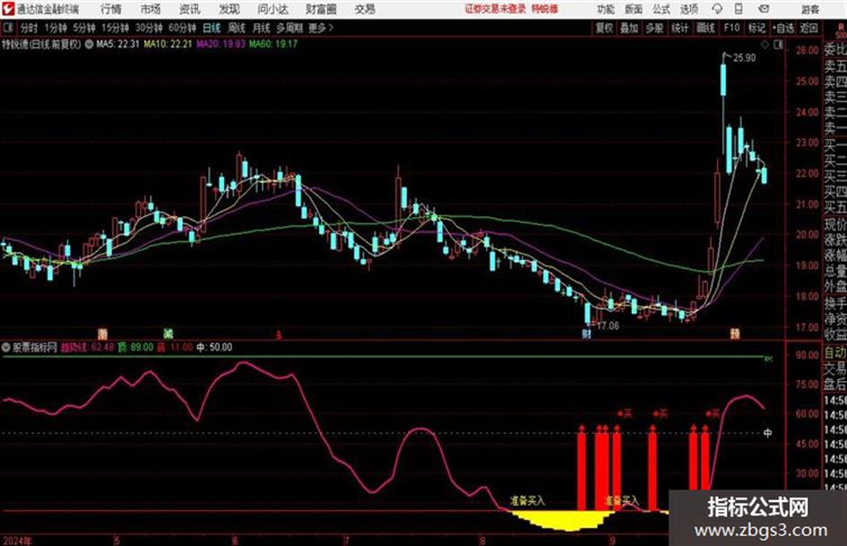The height and width of the screenshot is (546, 847).
Task: Open the 财富圈 menu
Action: click(321, 9)
